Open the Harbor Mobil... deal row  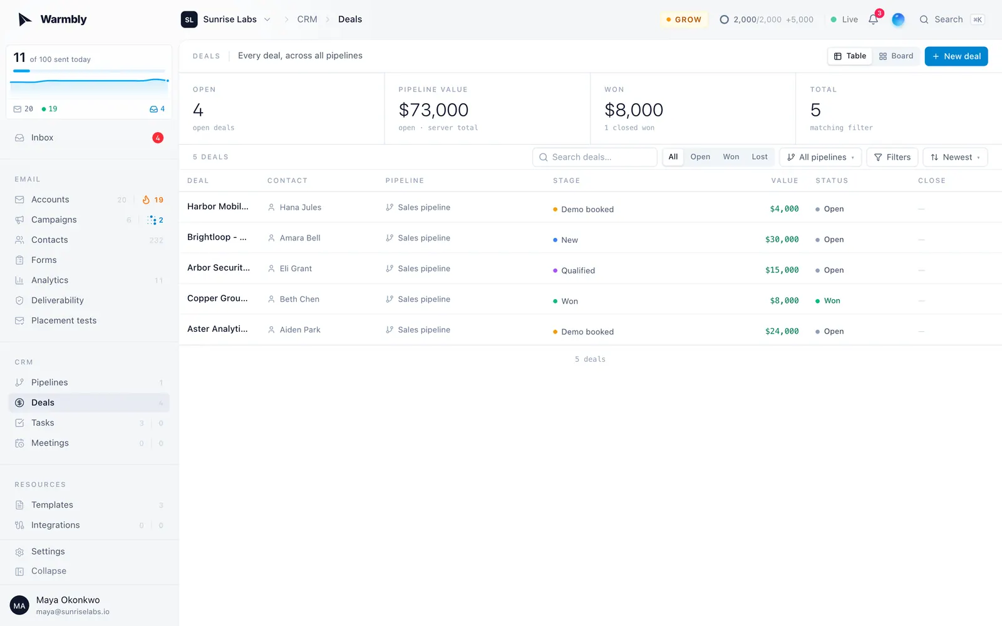pos(590,207)
